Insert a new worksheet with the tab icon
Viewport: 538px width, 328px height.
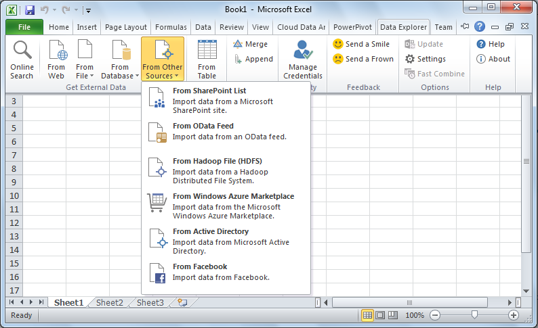(x=182, y=302)
